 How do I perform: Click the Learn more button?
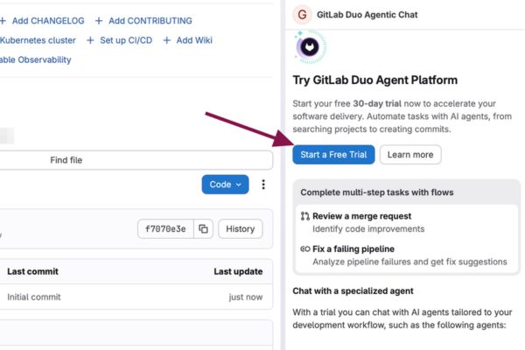(410, 154)
